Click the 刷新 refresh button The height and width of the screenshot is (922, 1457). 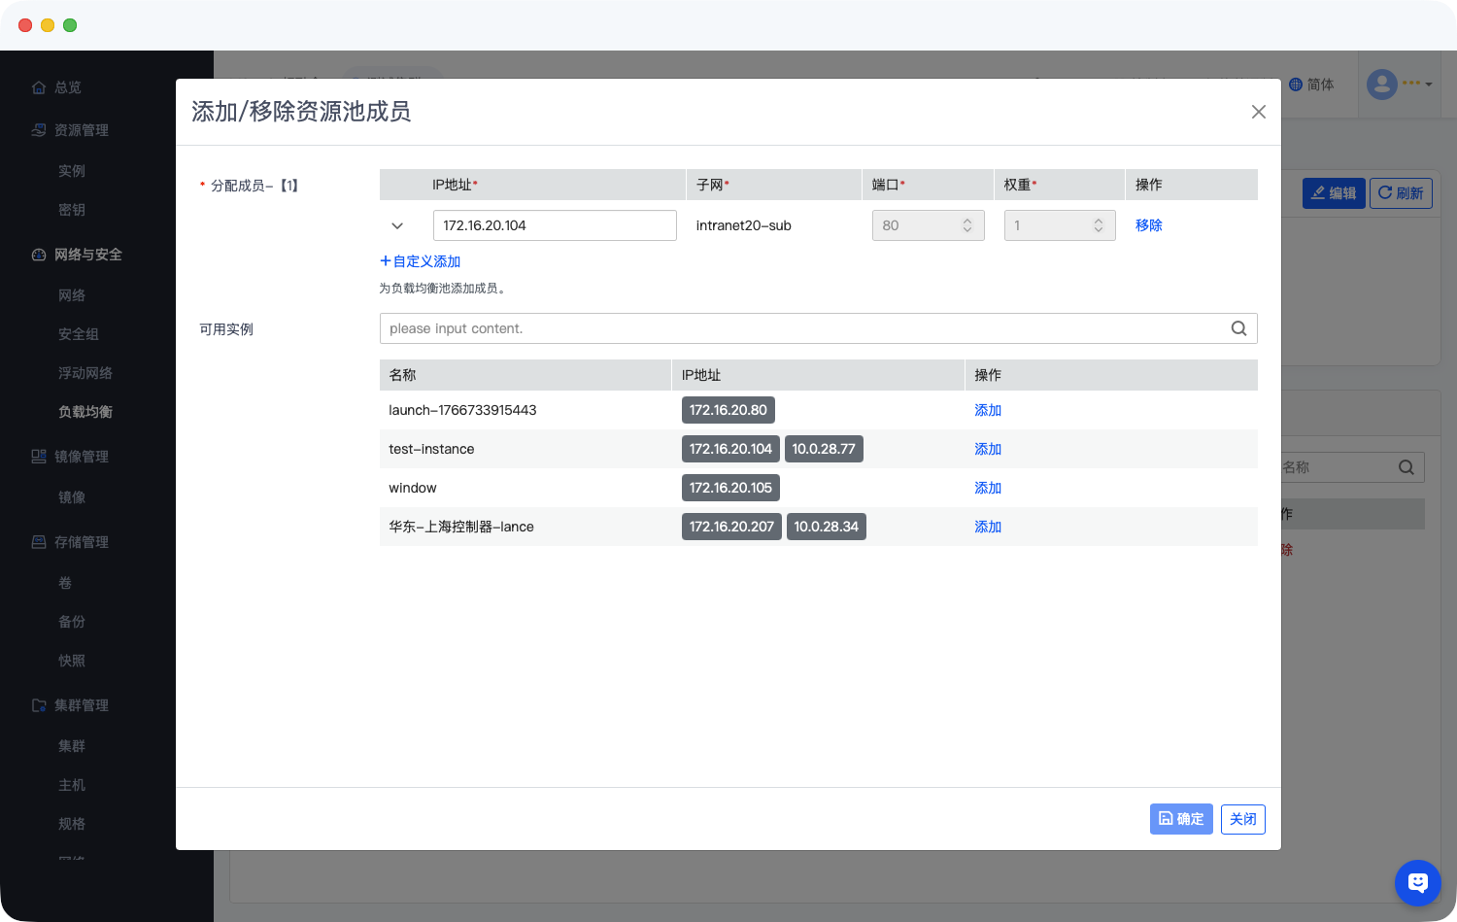tap(1401, 193)
